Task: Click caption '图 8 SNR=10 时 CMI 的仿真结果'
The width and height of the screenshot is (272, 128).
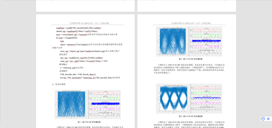Action: pyautogui.click(x=191, y=59)
